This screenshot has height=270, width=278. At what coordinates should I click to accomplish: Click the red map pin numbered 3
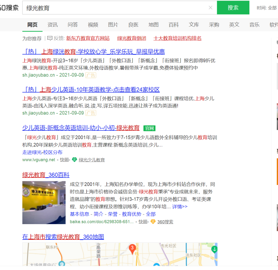(132, 249)
